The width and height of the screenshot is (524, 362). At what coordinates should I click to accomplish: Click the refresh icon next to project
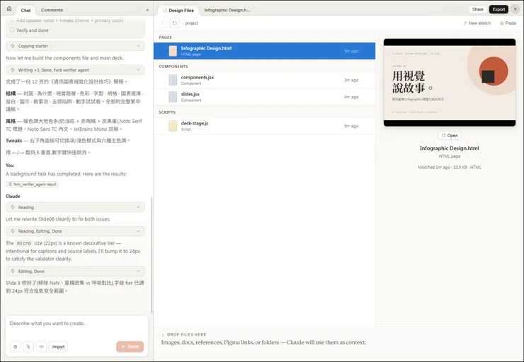174,23
